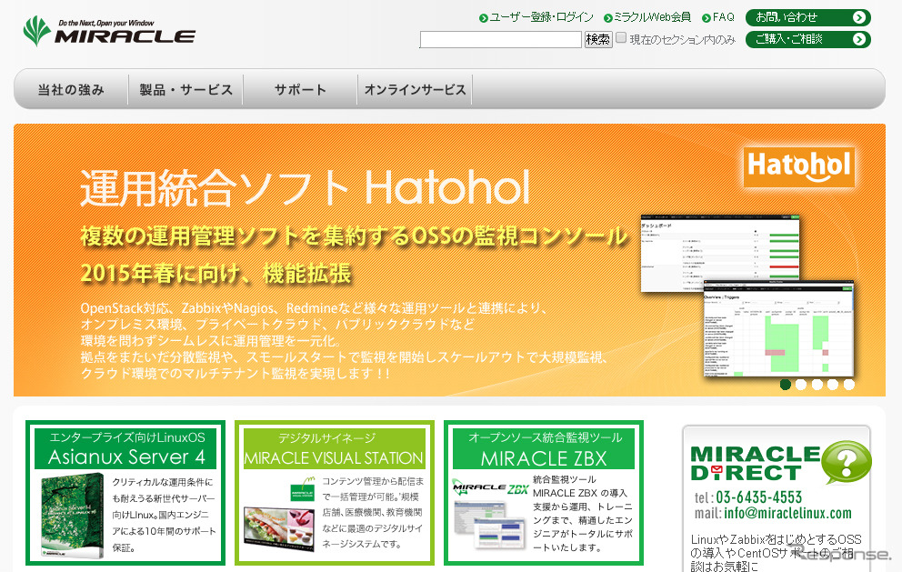
Task: Click the green arrow icon beside FAQ
Action: coord(706,15)
